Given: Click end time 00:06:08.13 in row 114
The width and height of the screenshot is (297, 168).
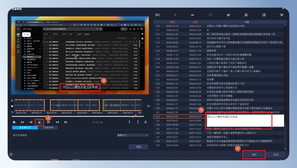Looking at the screenshot, I should pyautogui.click(x=195, y=43).
